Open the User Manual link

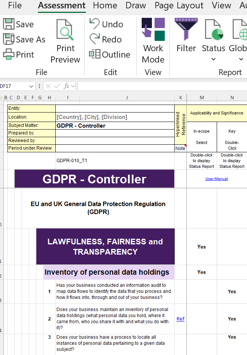coord(217,179)
